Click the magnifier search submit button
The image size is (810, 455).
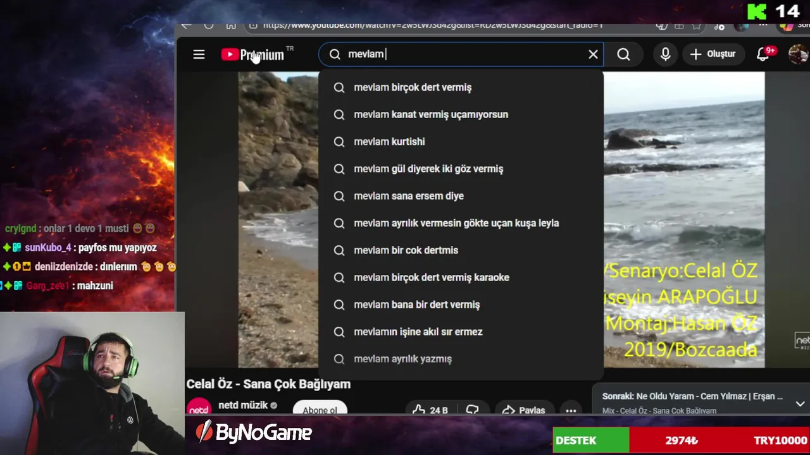coord(623,54)
